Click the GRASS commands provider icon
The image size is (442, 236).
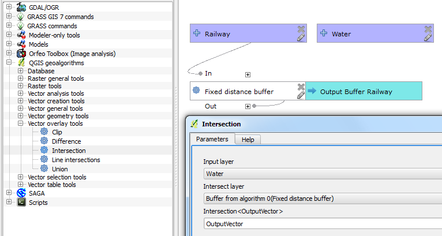(21, 26)
